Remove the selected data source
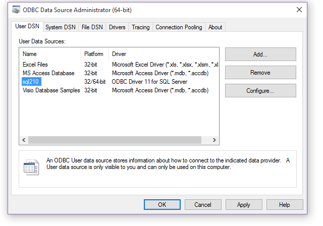Screen dimensions: 323x226 coord(260,73)
